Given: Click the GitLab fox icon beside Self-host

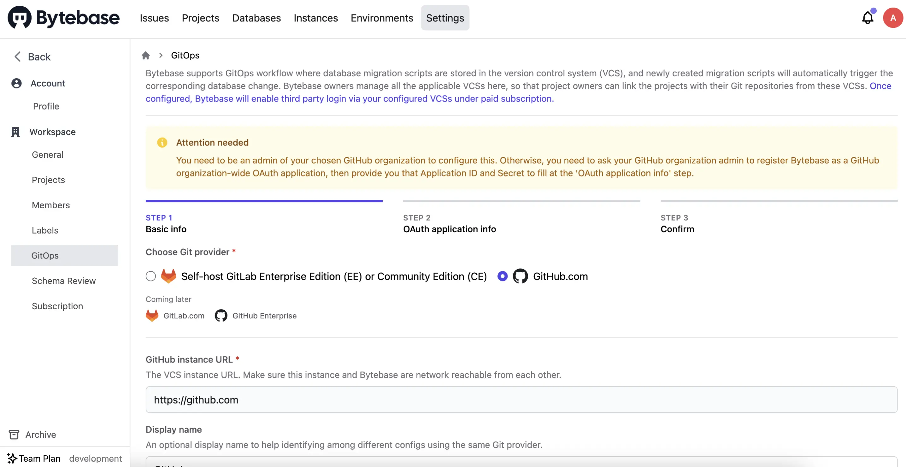Looking at the screenshot, I should [x=168, y=276].
